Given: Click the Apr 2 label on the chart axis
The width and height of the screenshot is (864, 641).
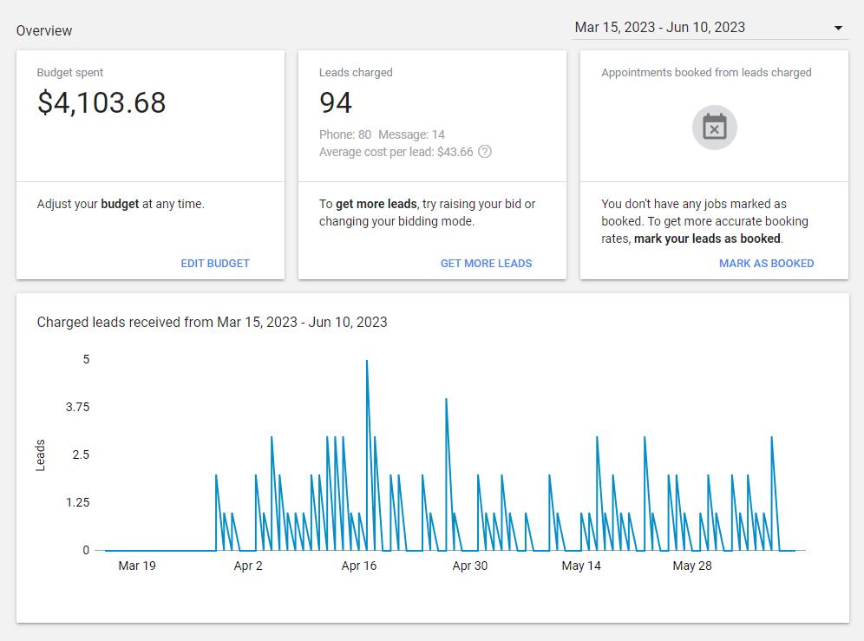Looking at the screenshot, I should [x=248, y=566].
